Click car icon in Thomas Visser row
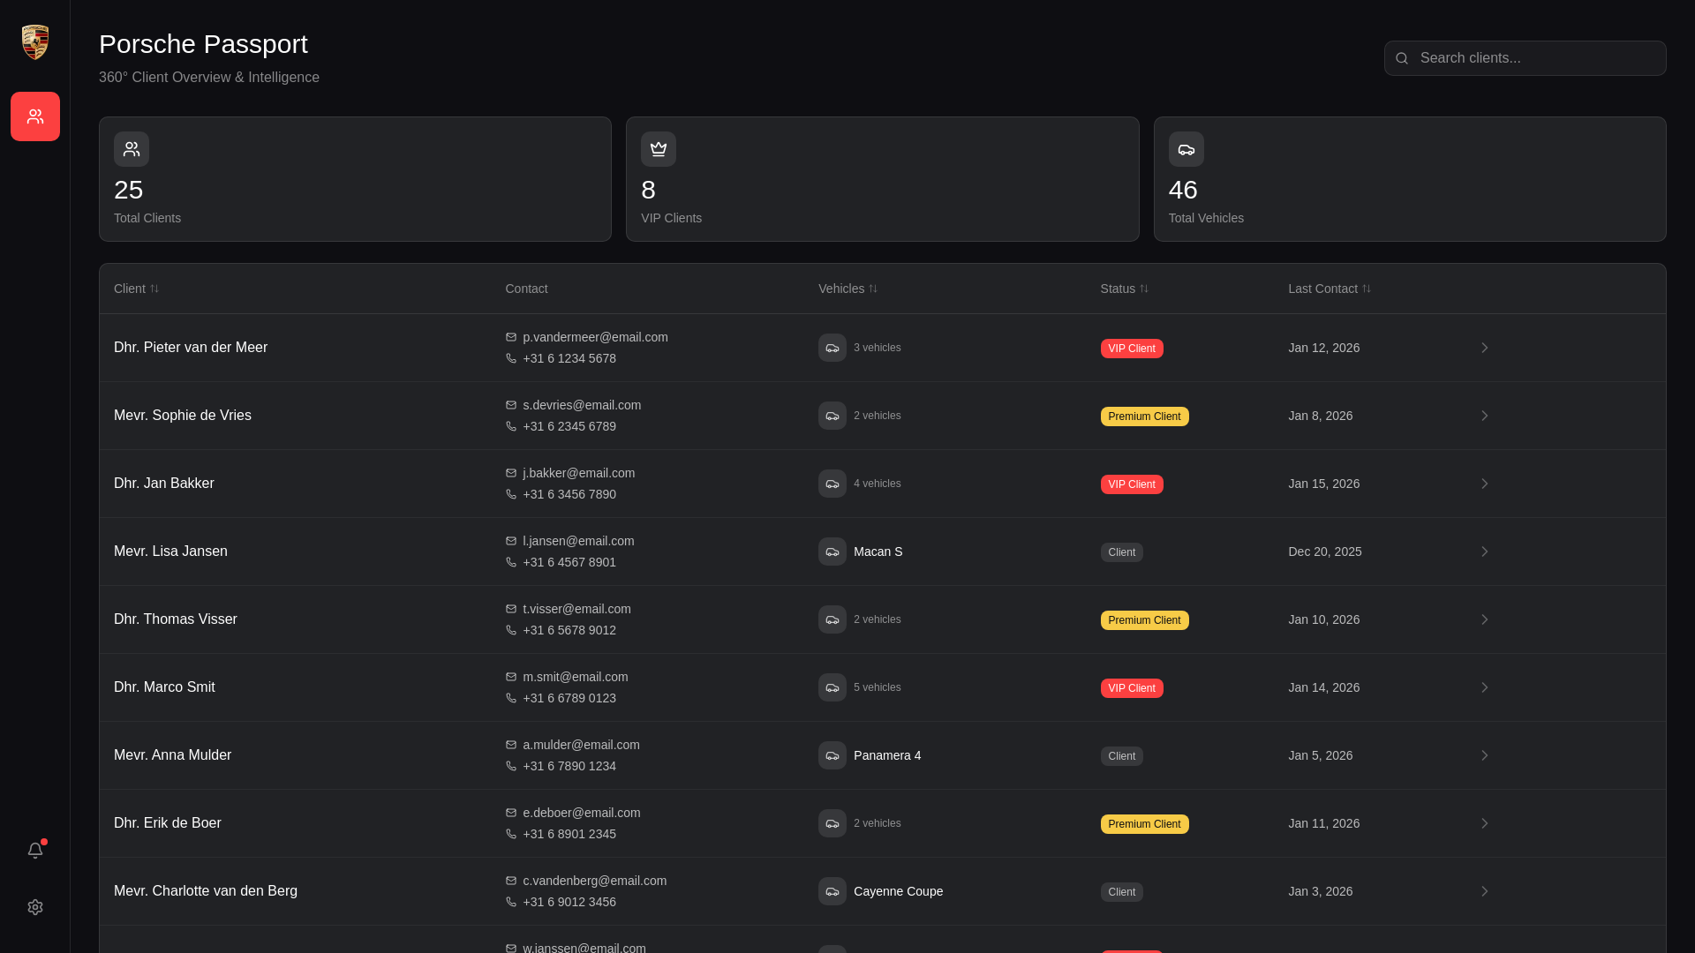The image size is (1695, 953). pos(832,619)
